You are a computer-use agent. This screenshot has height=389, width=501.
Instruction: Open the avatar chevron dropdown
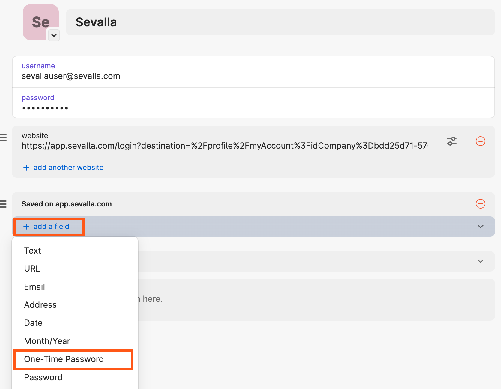tap(54, 35)
